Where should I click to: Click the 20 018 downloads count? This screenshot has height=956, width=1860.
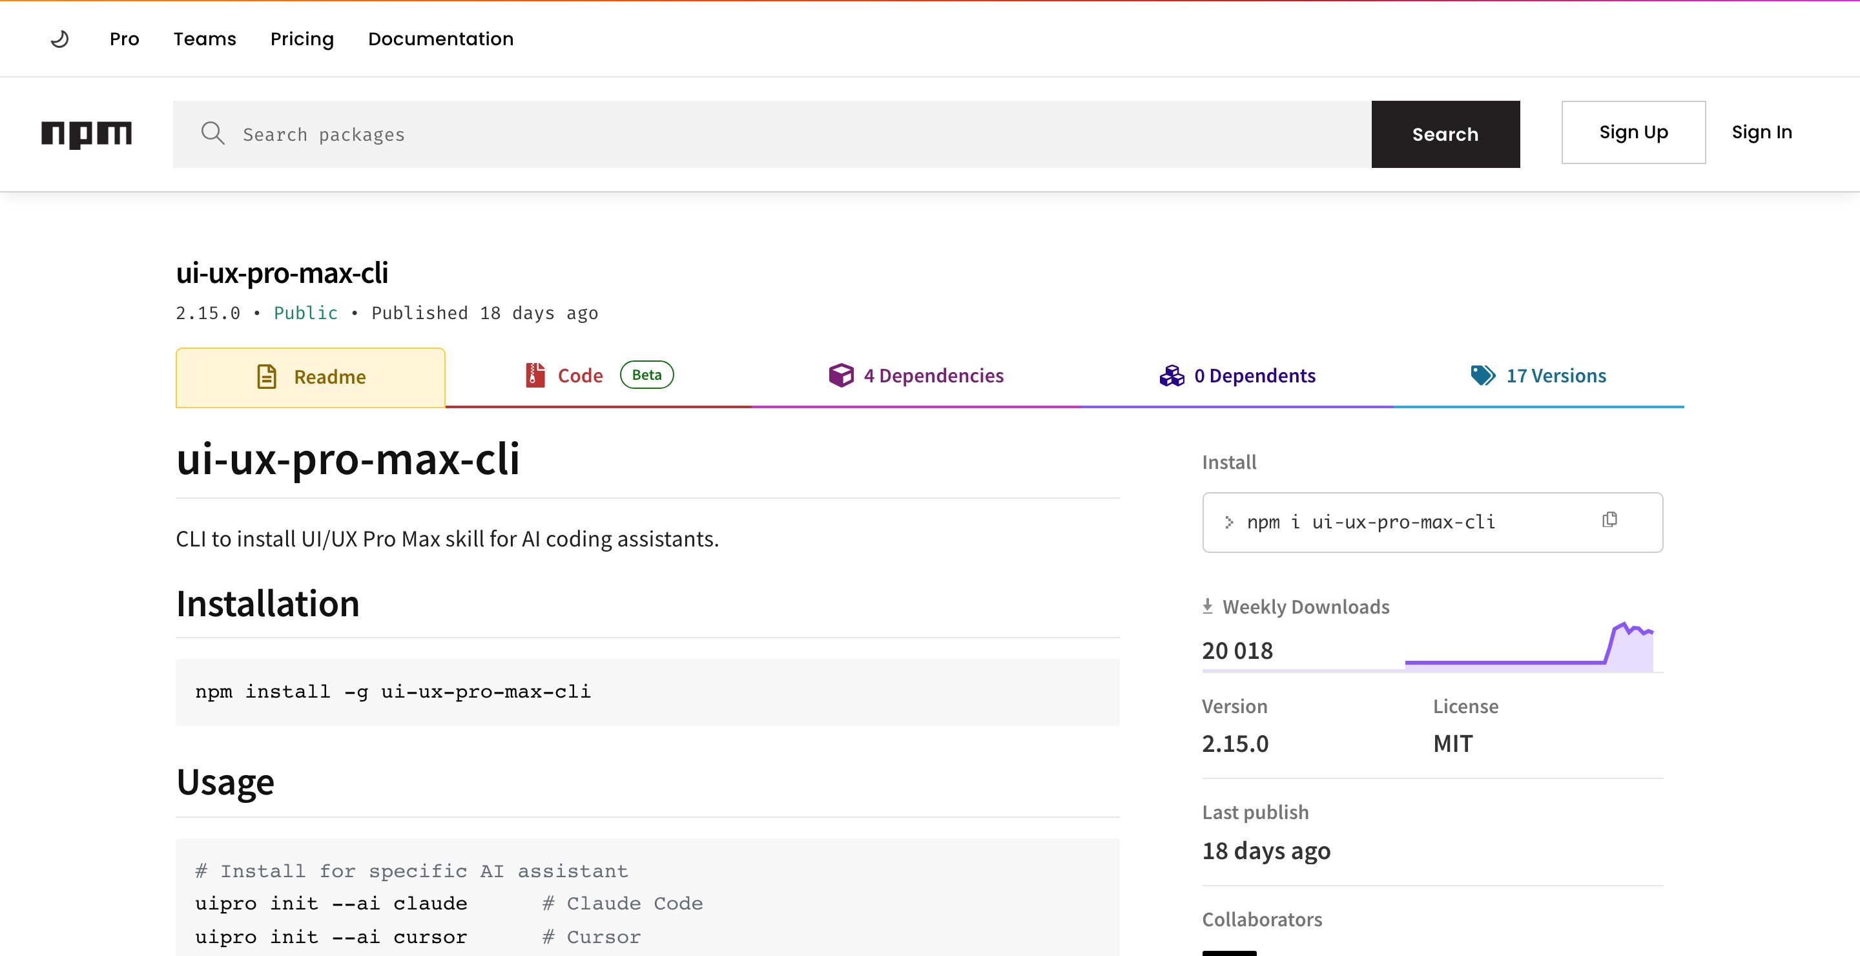coord(1237,650)
